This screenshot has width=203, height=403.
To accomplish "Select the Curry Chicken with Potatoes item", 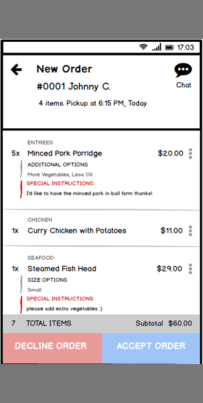I will pyautogui.click(x=77, y=230).
